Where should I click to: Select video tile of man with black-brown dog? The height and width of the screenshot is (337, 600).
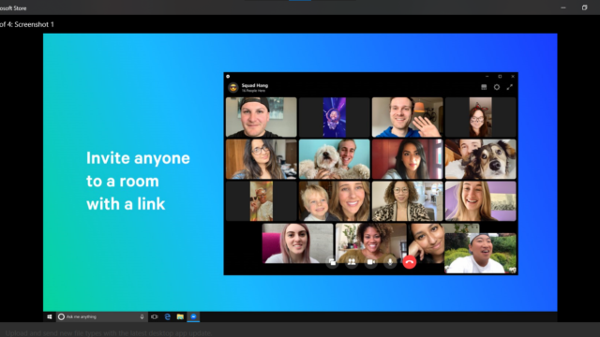coord(481,159)
